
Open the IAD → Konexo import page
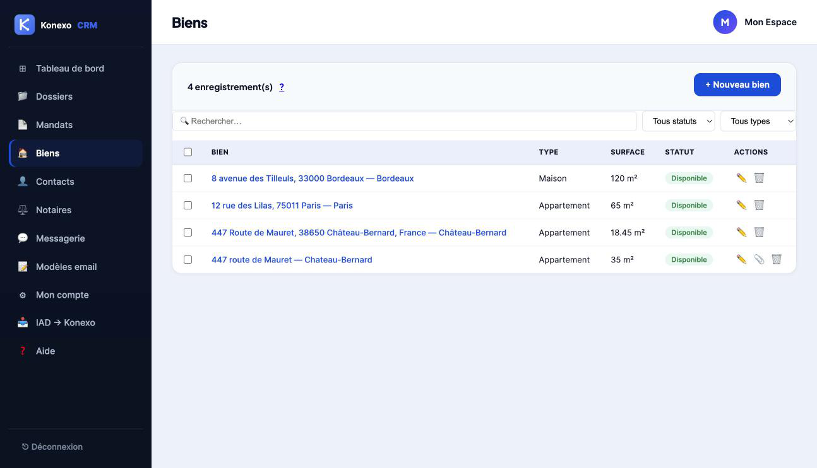coord(76,322)
